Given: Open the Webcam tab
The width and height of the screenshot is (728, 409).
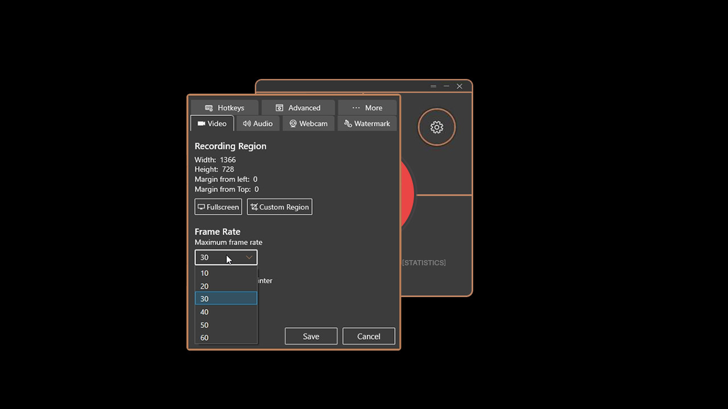Looking at the screenshot, I should (308, 123).
